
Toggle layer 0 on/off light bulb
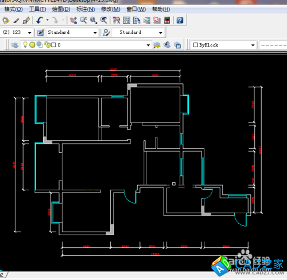pyautogui.click(x=25, y=45)
